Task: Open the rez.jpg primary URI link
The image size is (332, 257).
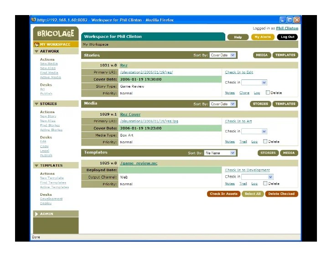Action: coord(149,121)
